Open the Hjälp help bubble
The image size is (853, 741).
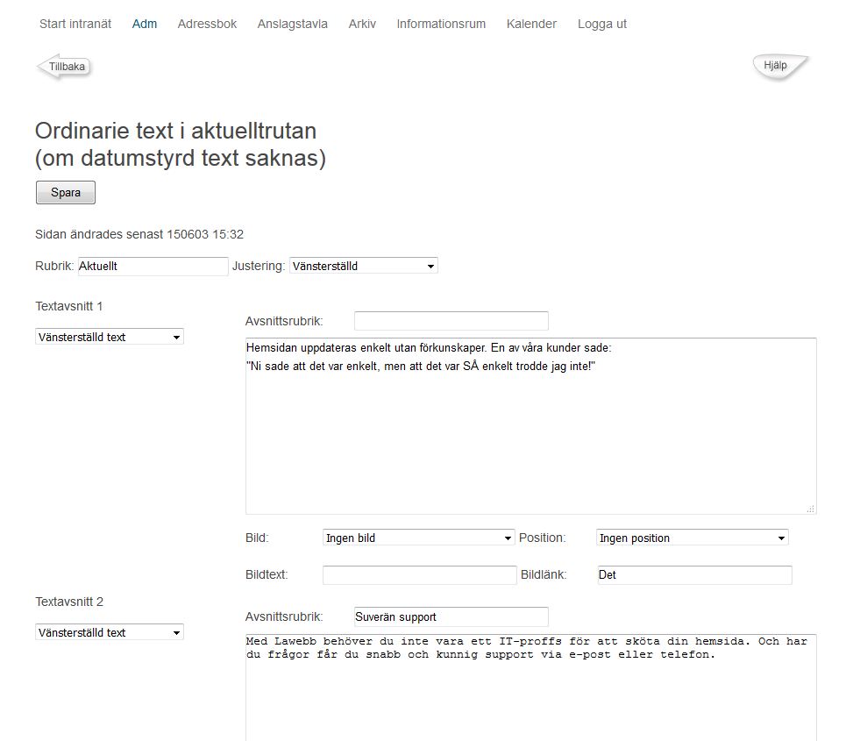tap(780, 67)
